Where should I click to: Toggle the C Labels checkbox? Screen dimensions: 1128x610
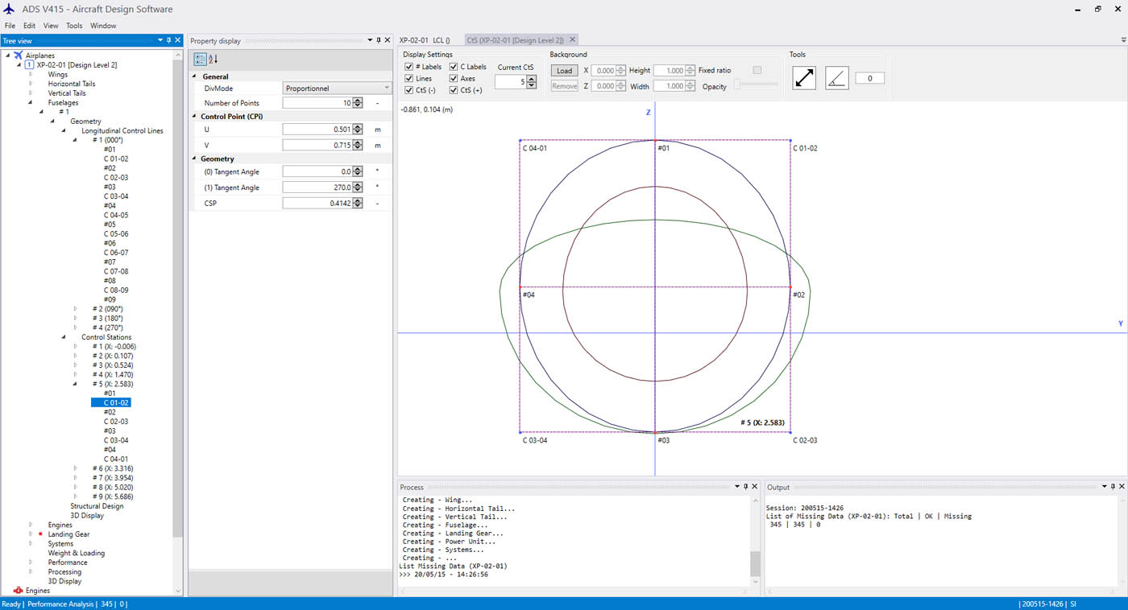point(454,67)
